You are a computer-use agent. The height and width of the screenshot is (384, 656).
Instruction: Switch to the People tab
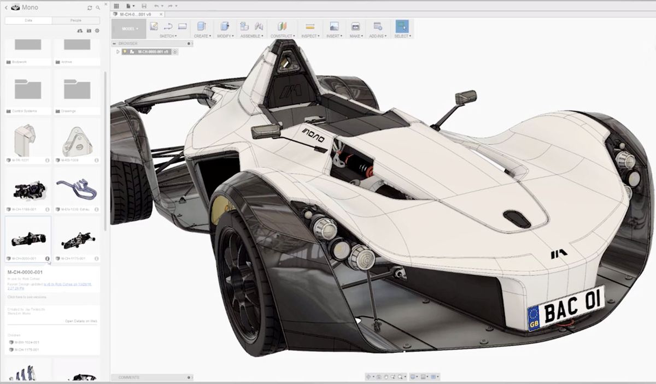tap(76, 20)
